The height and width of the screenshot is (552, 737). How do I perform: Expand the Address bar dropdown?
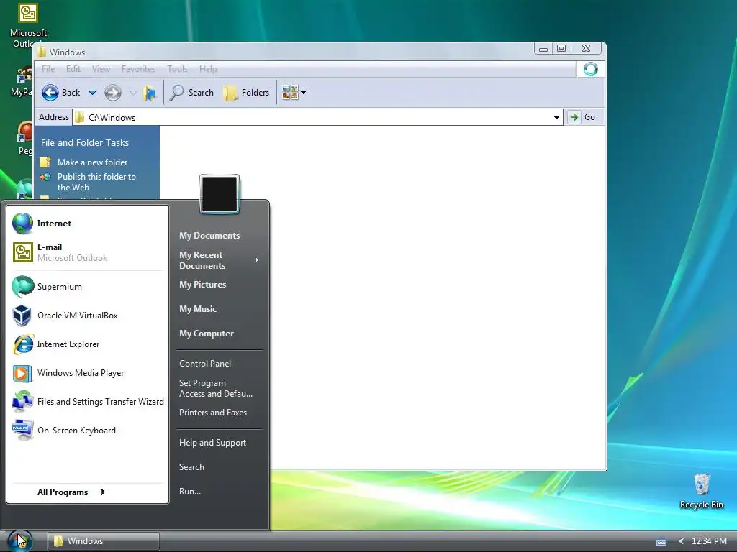coord(556,117)
